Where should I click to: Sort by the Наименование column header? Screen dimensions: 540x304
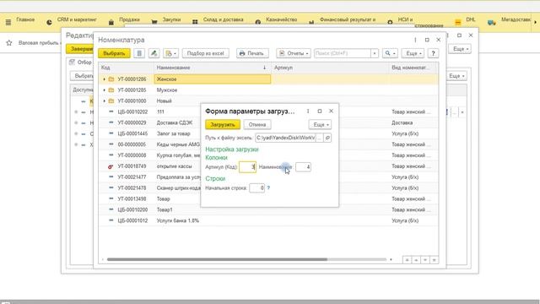point(212,68)
